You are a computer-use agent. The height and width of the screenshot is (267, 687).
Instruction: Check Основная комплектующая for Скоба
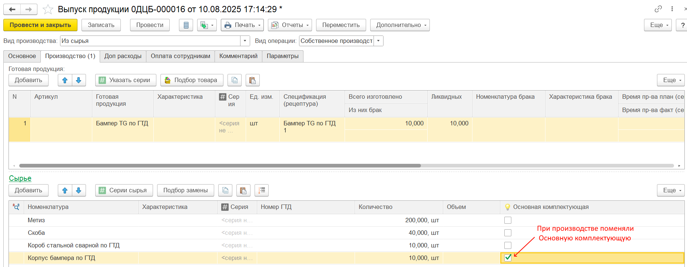(x=508, y=233)
